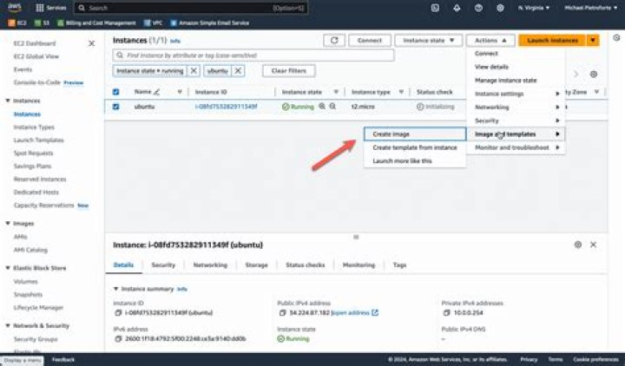Switch to the Storage tab

[256, 265]
